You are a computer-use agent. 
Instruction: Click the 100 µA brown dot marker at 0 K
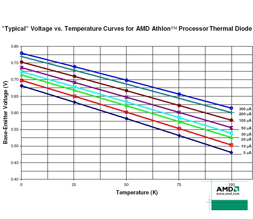(21, 62)
